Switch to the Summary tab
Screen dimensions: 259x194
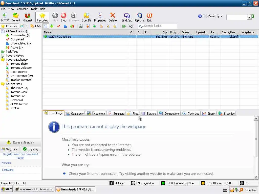[x=116, y=113]
